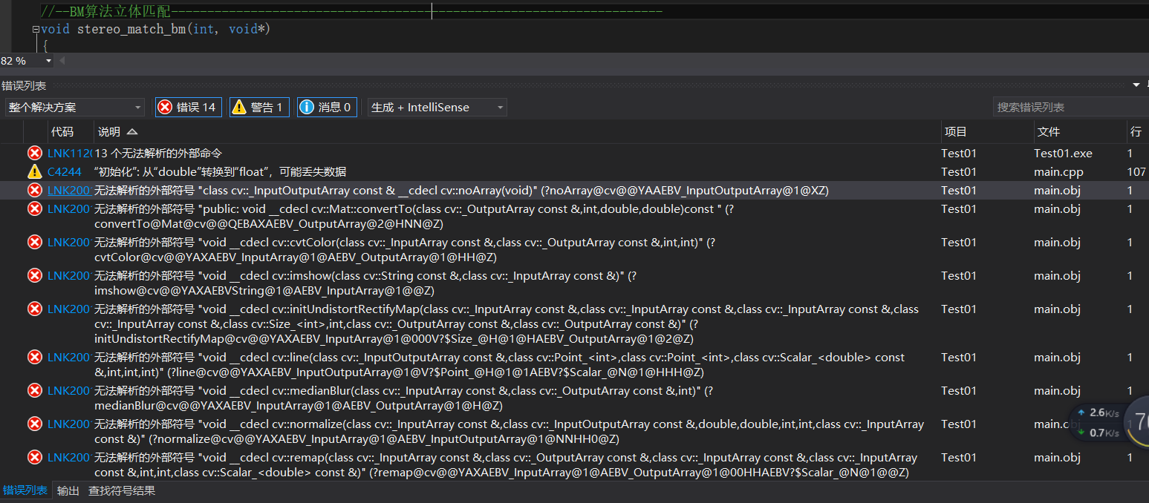Switch to the 输出 tab

click(68, 491)
